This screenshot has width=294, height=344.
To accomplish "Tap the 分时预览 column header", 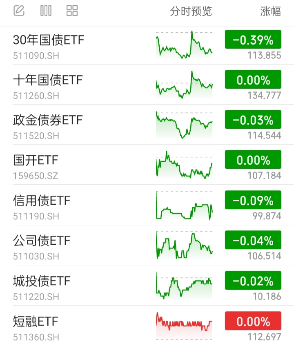I will (x=191, y=11).
